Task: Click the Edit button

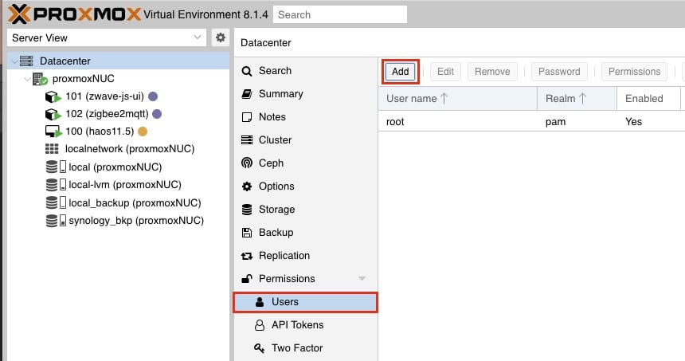Action: tap(445, 72)
